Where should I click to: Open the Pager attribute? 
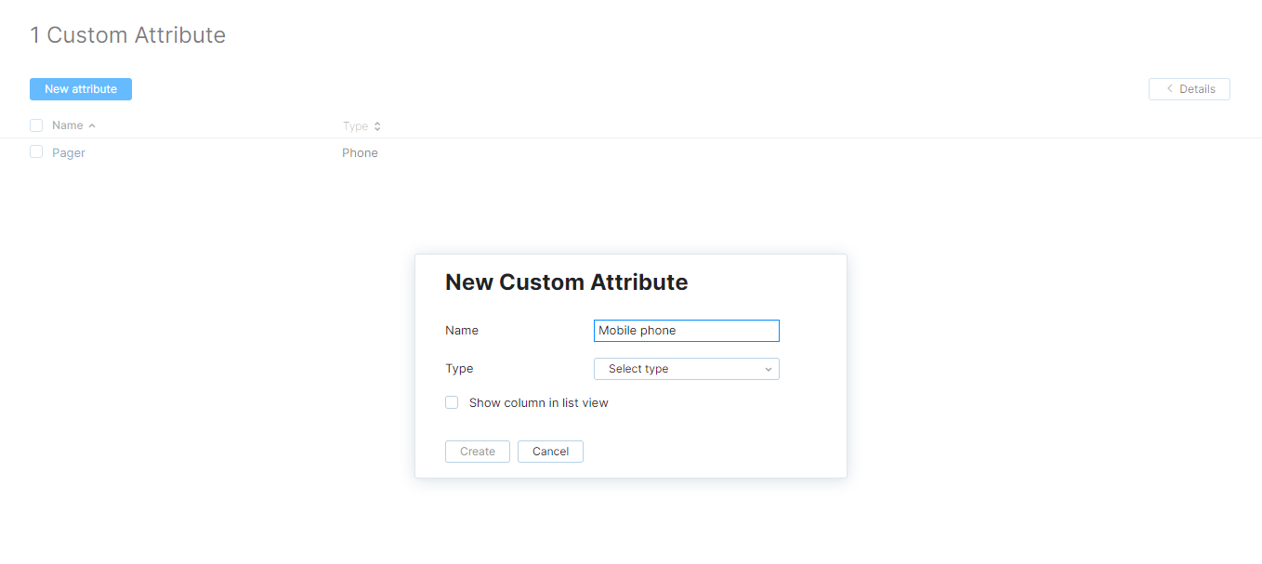(70, 151)
